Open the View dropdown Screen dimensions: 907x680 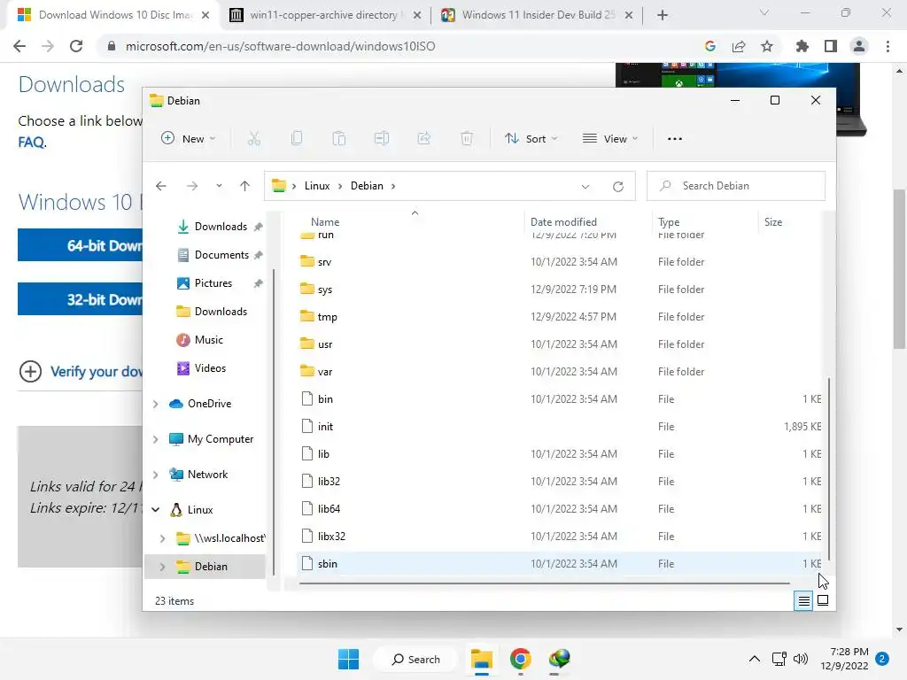point(609,139)
